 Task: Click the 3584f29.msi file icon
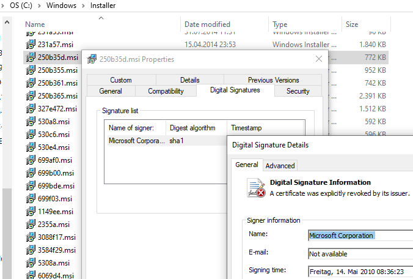(x=31, y=250)
